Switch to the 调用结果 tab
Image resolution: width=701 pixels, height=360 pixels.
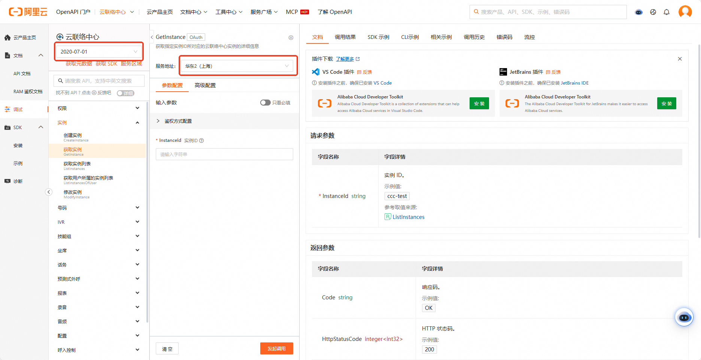pos(345,37)
